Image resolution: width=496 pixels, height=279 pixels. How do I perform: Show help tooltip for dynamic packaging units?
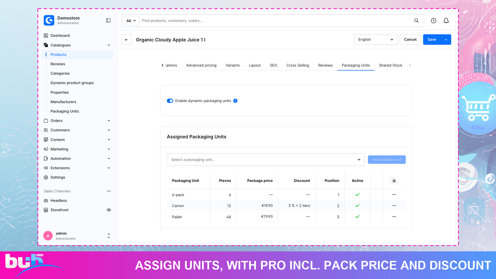(235, 101)
